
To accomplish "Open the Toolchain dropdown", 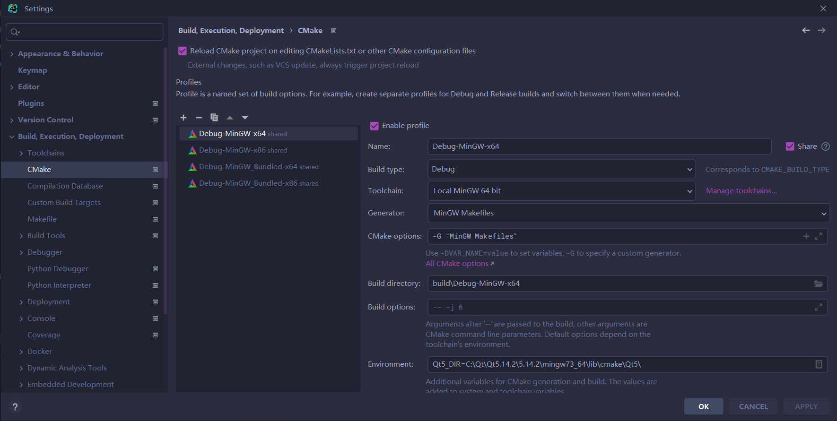I will pyautogui.click(x=561, y=191).
